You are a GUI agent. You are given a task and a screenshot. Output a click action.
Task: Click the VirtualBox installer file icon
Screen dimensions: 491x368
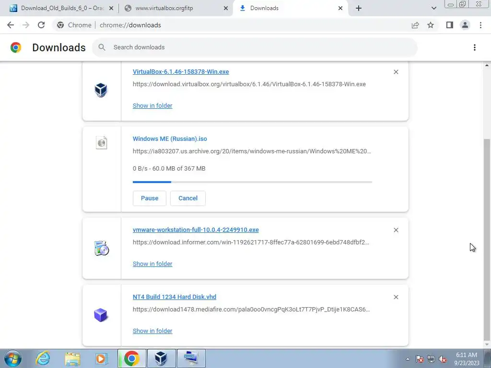101,90
